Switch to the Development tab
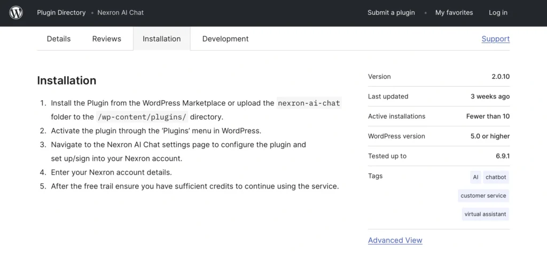This screenshot has width=547, height=253. coord(225,39)
